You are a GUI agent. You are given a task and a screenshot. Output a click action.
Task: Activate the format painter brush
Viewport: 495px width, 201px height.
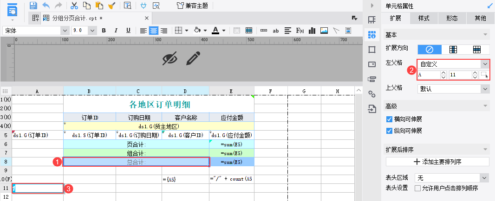111,6
